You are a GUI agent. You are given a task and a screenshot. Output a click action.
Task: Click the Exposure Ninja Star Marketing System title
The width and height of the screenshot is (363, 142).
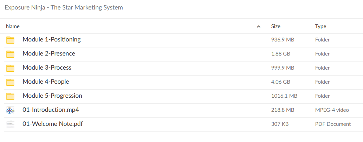click(x=64, y=7)
